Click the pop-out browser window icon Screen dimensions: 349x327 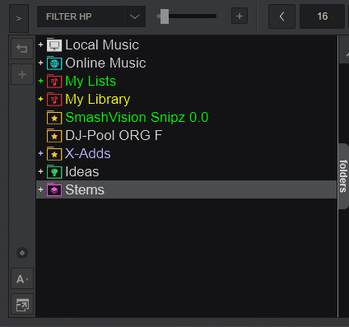click(22, 305)
